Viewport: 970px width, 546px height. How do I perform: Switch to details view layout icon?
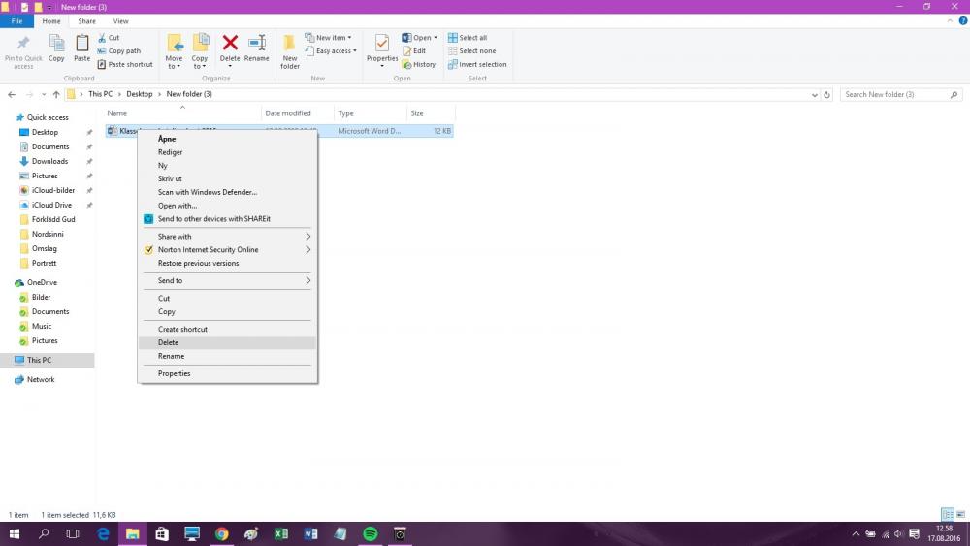947,514
